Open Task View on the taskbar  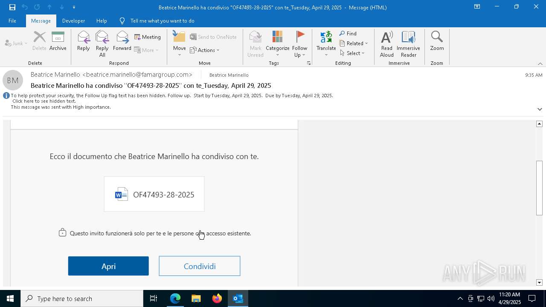pos(154,298)
